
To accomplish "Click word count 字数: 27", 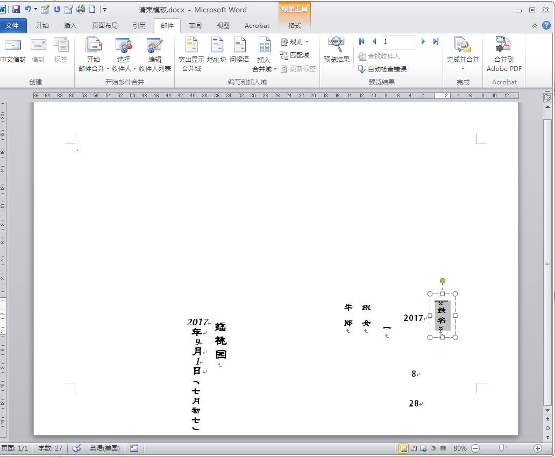I will click(50, 448).
